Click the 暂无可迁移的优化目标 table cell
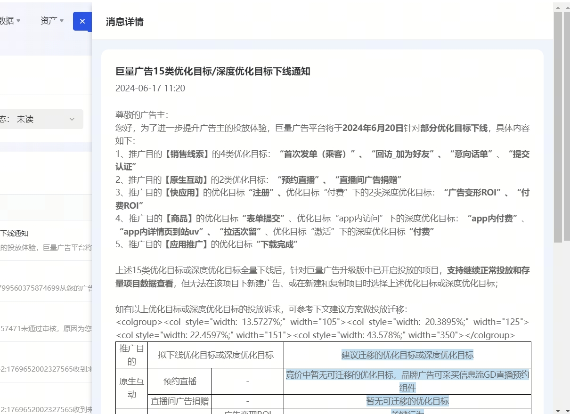 [407, 401]
